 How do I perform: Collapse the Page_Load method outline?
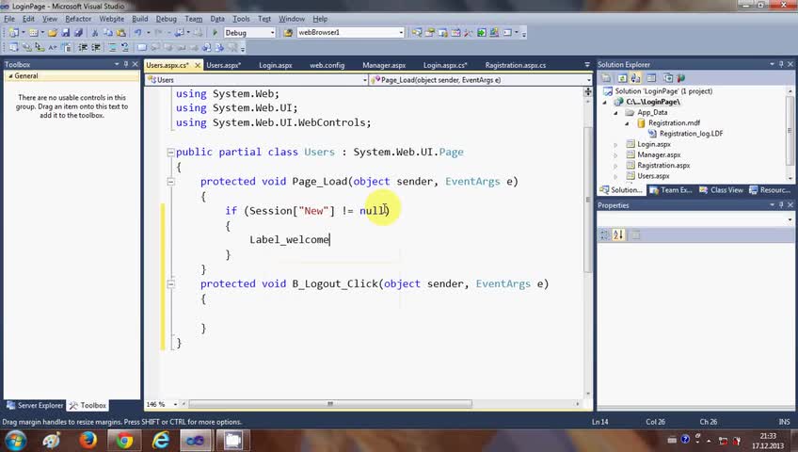(170, 181)
